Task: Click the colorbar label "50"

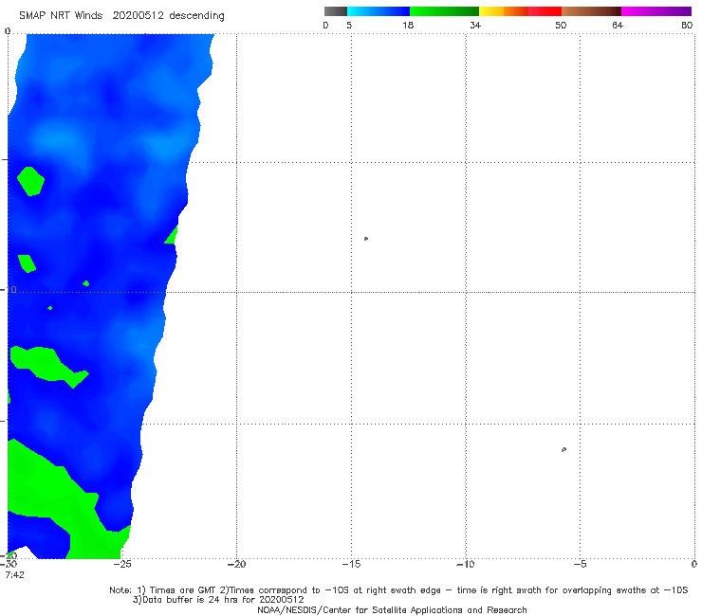Action: pos(561,25)
